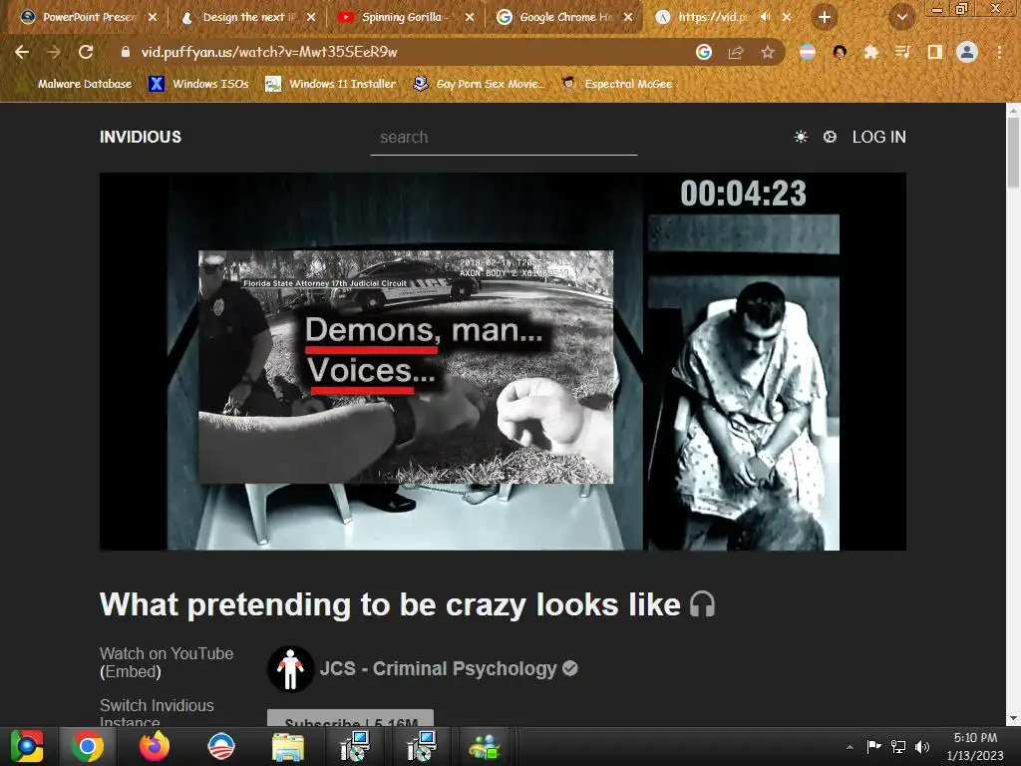The height and width of the screenshot is (766, 1021).
Task: Open the Embed link
Action: (x=131, y=671)
